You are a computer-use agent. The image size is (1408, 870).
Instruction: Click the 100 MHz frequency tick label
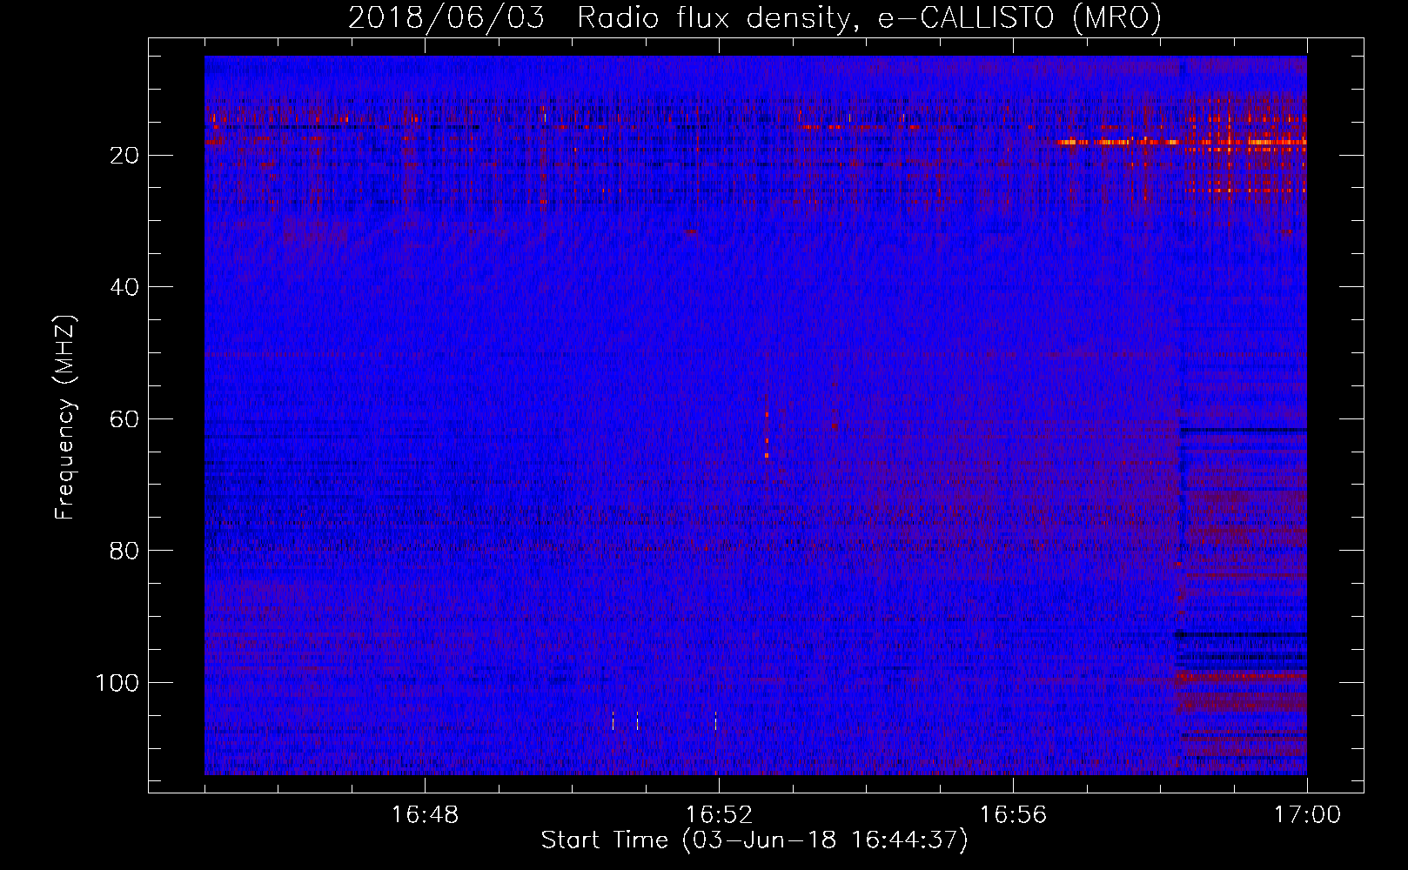[x=117, y=683]
